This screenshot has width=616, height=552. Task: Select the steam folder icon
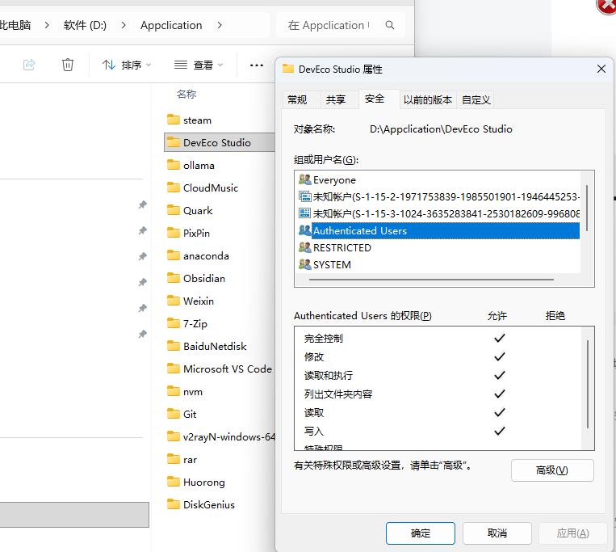173,120
